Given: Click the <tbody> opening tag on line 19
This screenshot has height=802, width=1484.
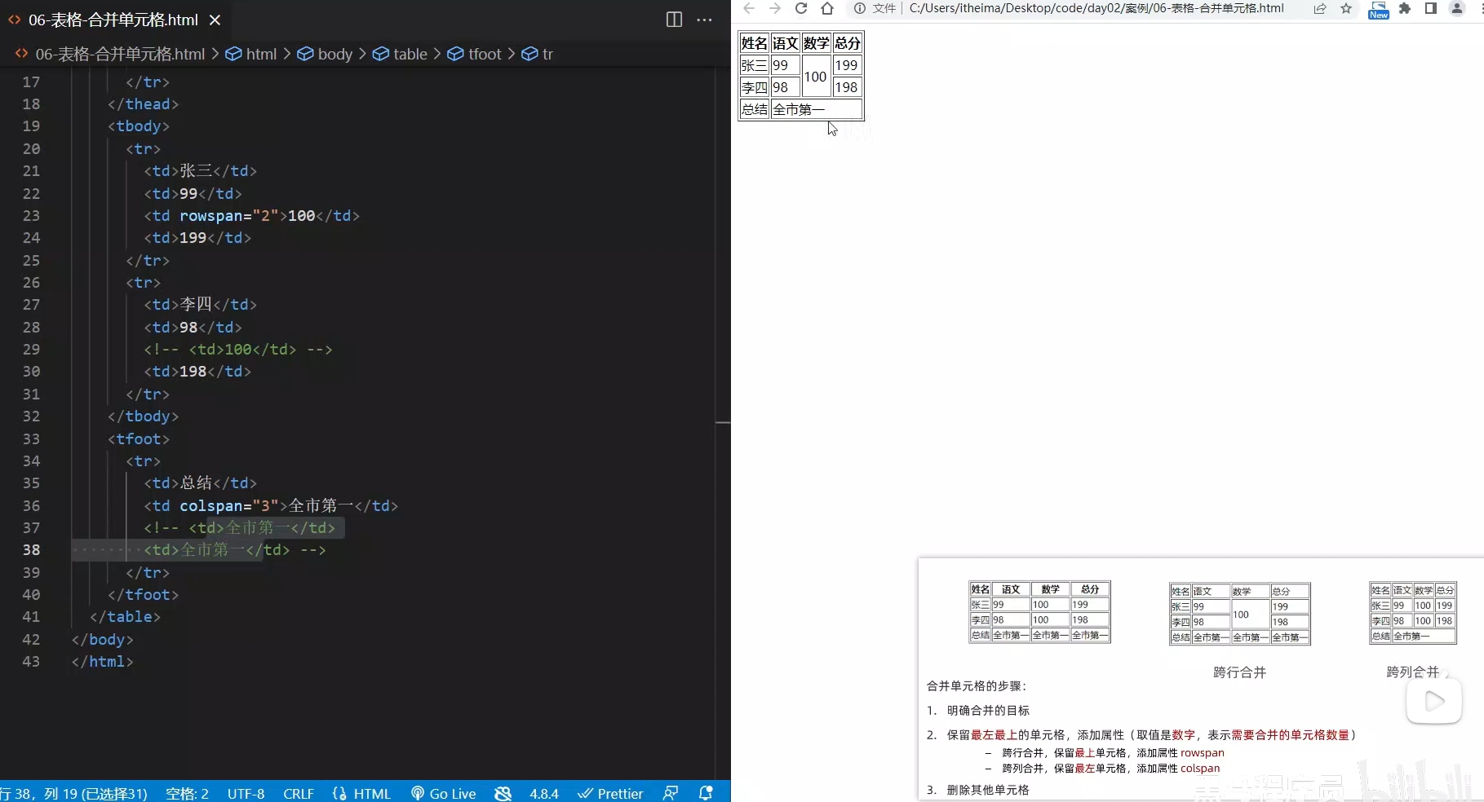Looking at the screenshot, I should click(139, 126).
